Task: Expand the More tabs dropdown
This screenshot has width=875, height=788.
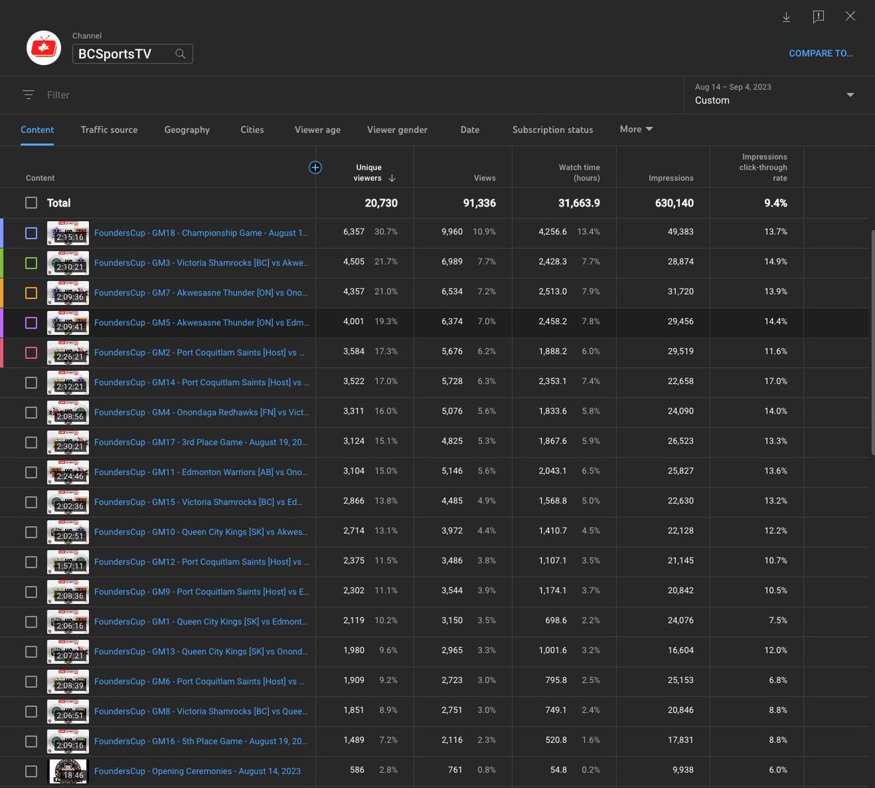Action: pyautogui.click(x=637, y=129)
